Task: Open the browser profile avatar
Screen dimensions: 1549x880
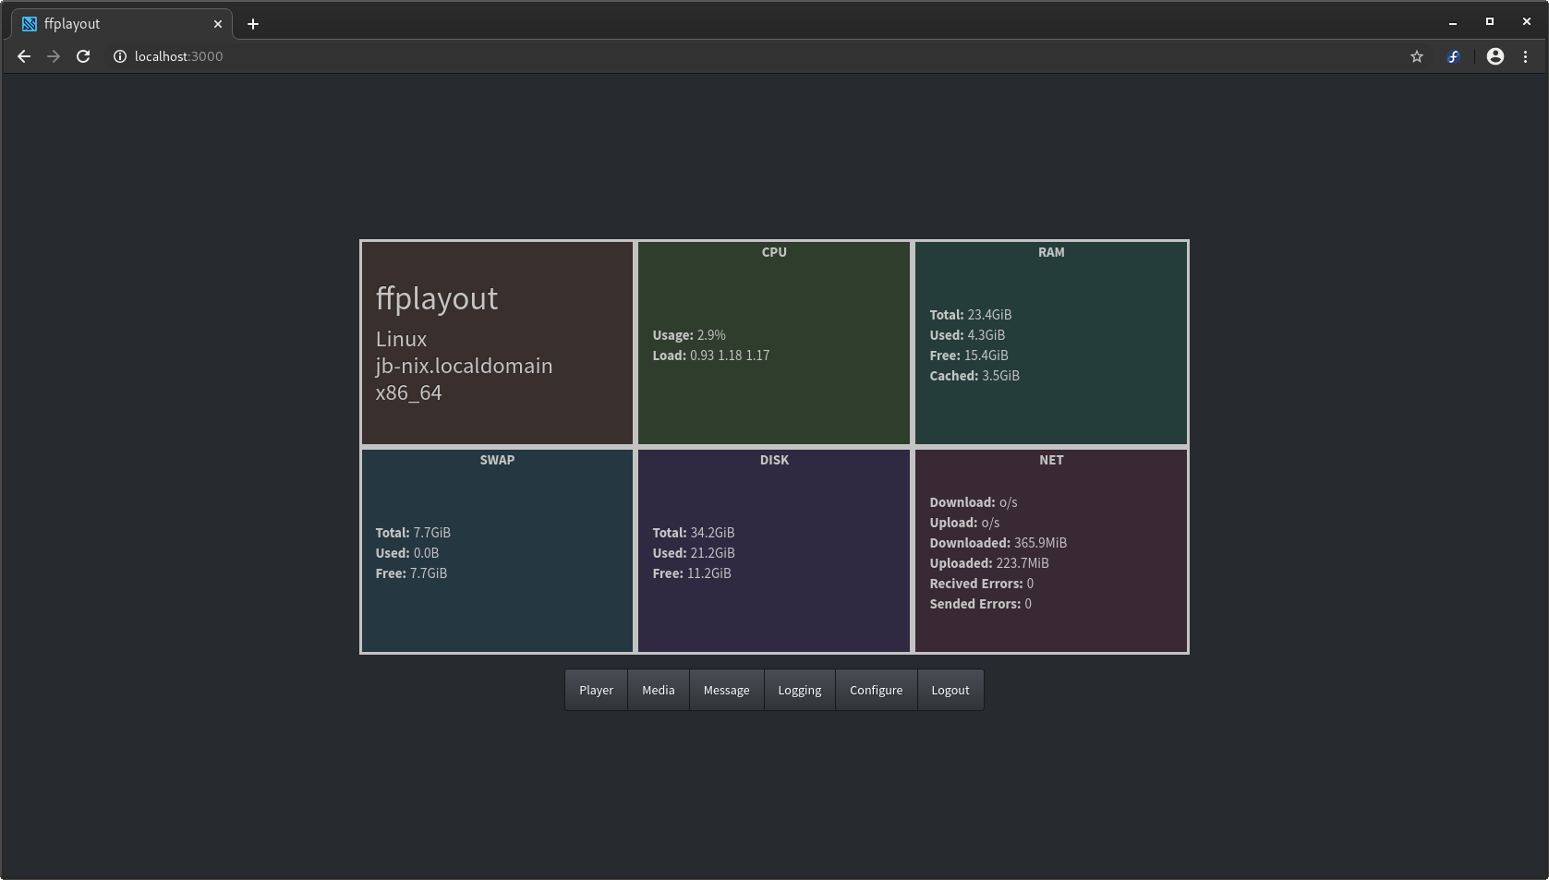Action: [1495, 56]
